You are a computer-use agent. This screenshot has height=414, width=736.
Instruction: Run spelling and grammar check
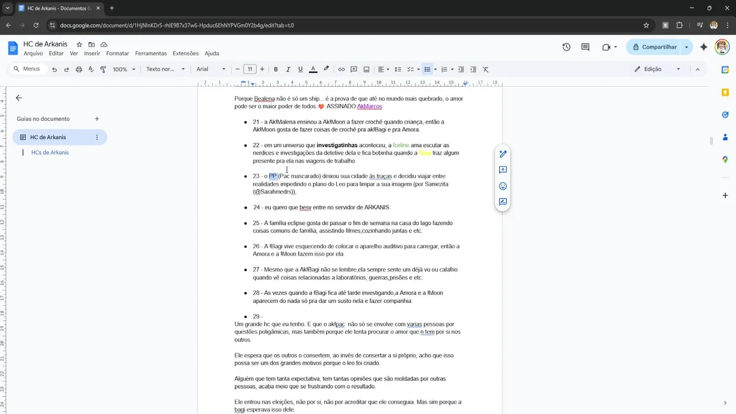tap(91, 69)
